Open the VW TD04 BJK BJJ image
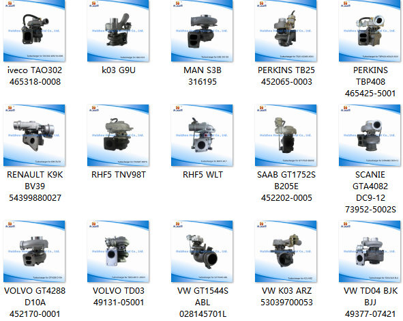This screenshot has height=321, width=403. (370, 251)
